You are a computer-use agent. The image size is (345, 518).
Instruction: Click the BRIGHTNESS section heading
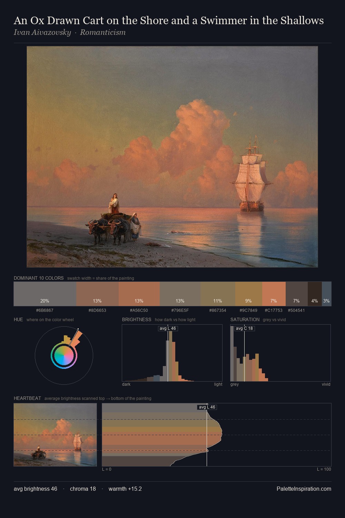coord(137,319)
